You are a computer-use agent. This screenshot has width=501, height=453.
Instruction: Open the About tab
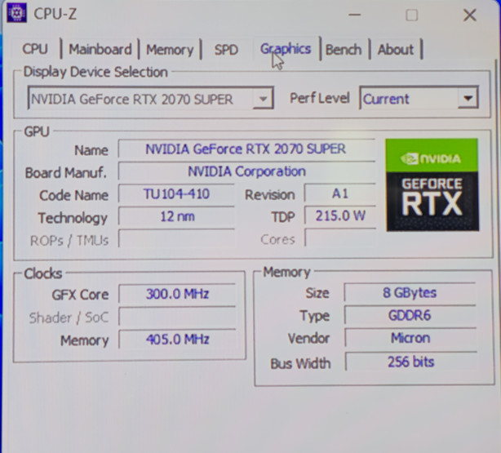pyautogui.click(x=395, y=50)
